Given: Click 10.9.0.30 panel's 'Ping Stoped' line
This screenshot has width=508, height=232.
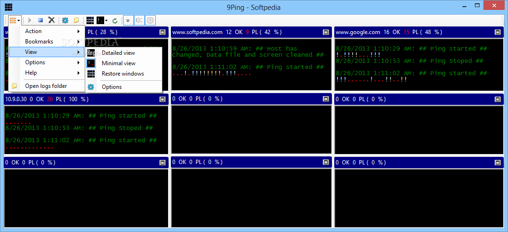Looking at the screenshot, I should click(x=79, y=128).
